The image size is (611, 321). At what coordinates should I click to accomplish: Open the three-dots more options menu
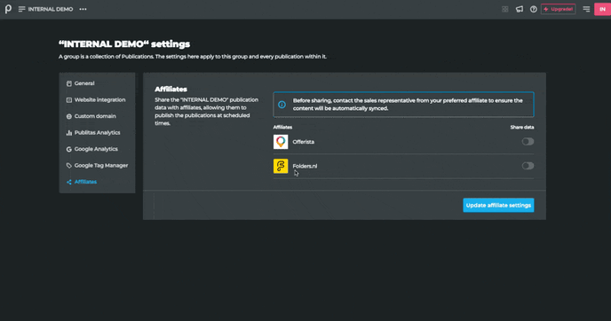coord(83,9)
